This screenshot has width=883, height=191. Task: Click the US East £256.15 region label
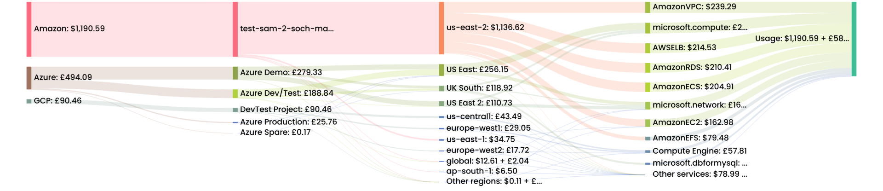tap(477, 69)
